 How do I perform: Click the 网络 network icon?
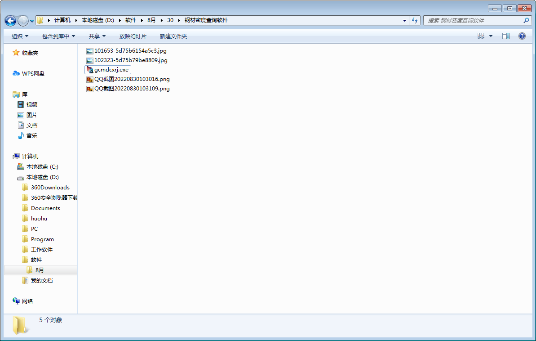pos(16,301)
